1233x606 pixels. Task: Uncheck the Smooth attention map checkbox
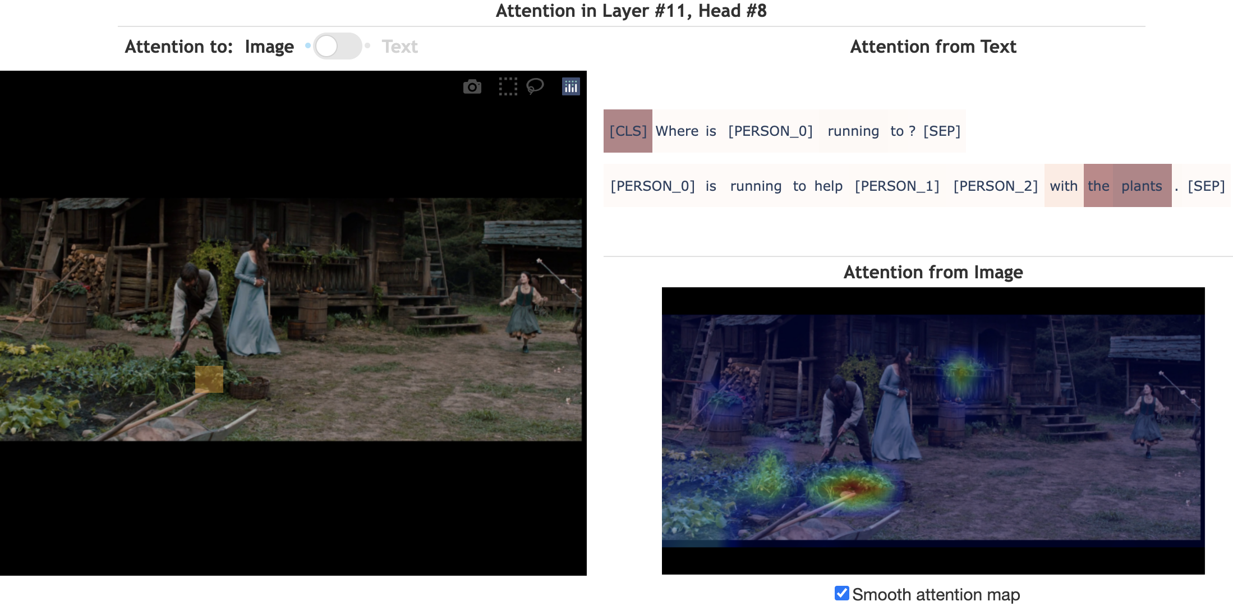[841, 593]
